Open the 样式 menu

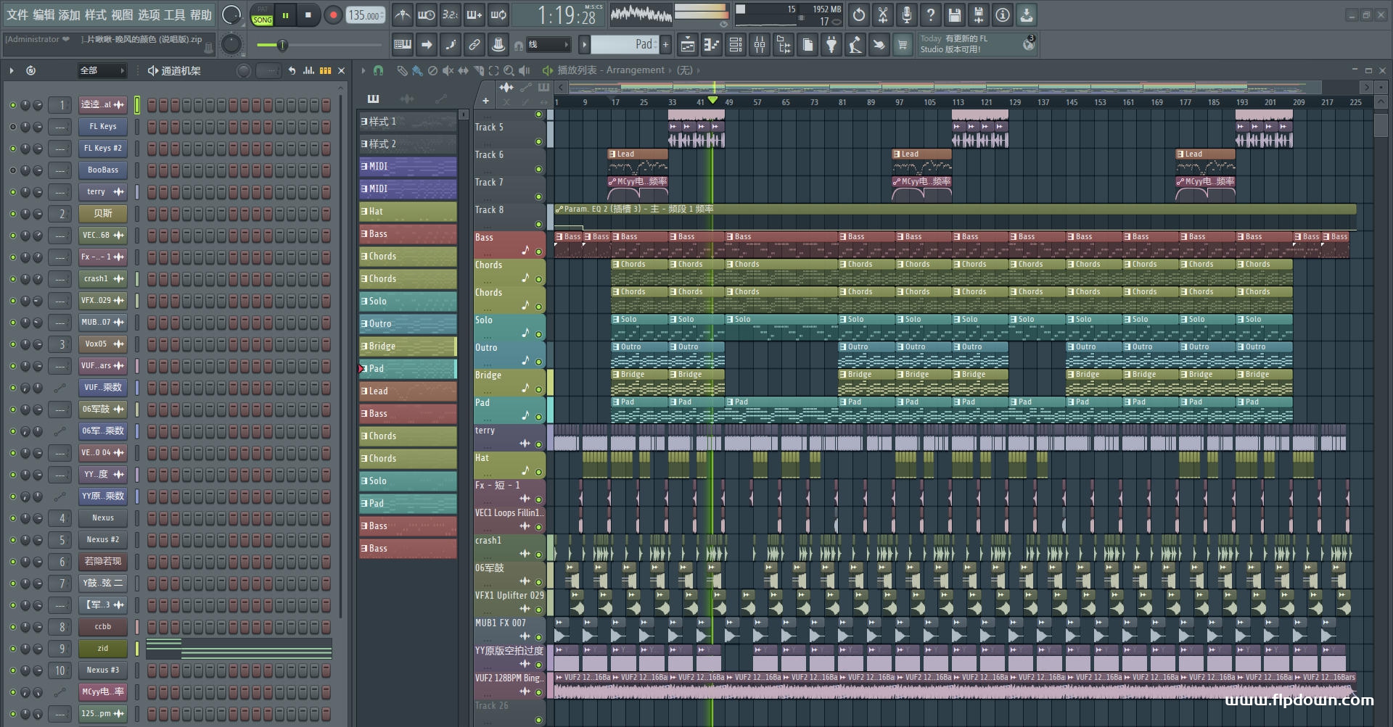point(96,14)
